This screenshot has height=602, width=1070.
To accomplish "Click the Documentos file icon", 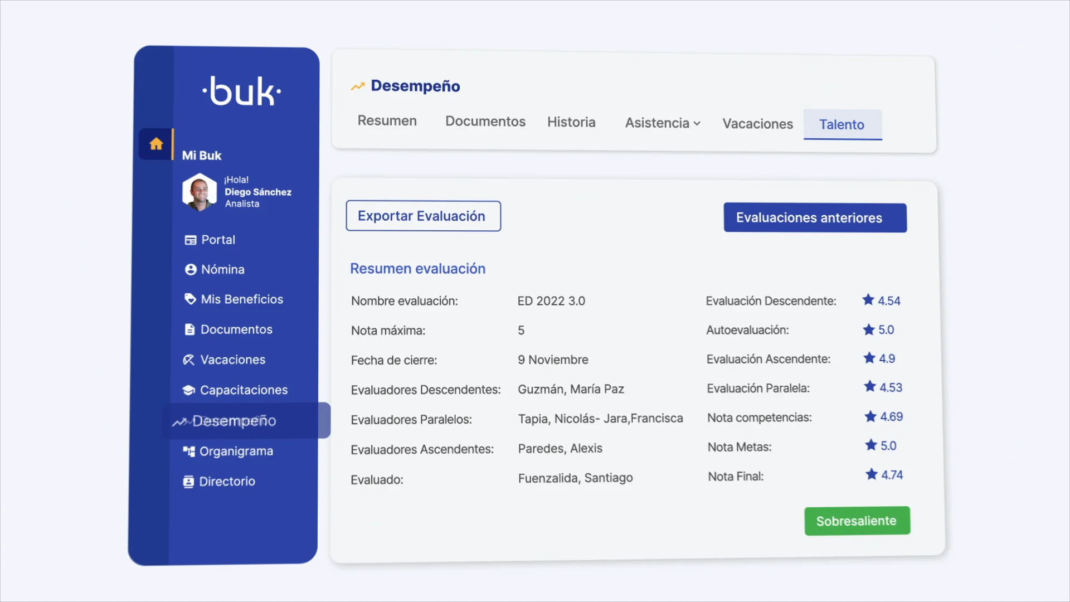I will coord(189,329).
